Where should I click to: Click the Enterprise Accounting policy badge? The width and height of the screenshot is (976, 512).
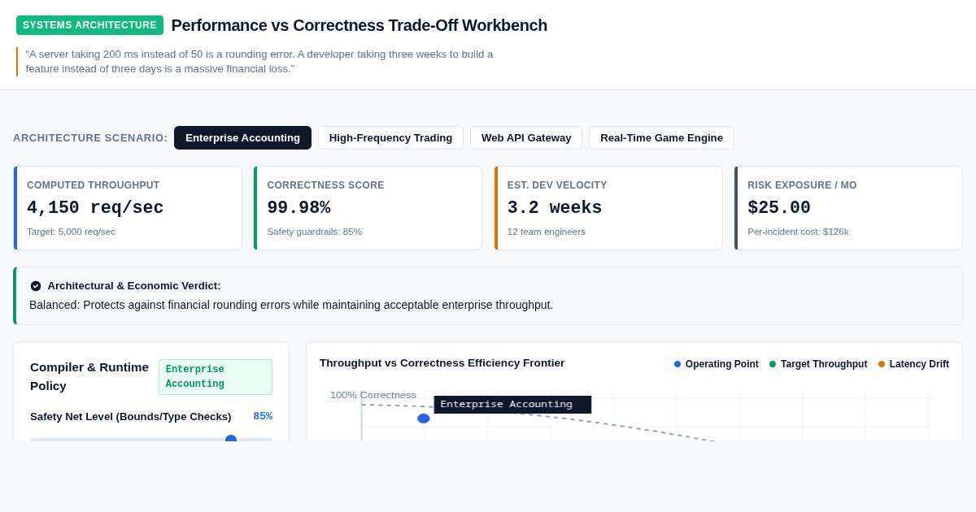(x=216, y=377)
